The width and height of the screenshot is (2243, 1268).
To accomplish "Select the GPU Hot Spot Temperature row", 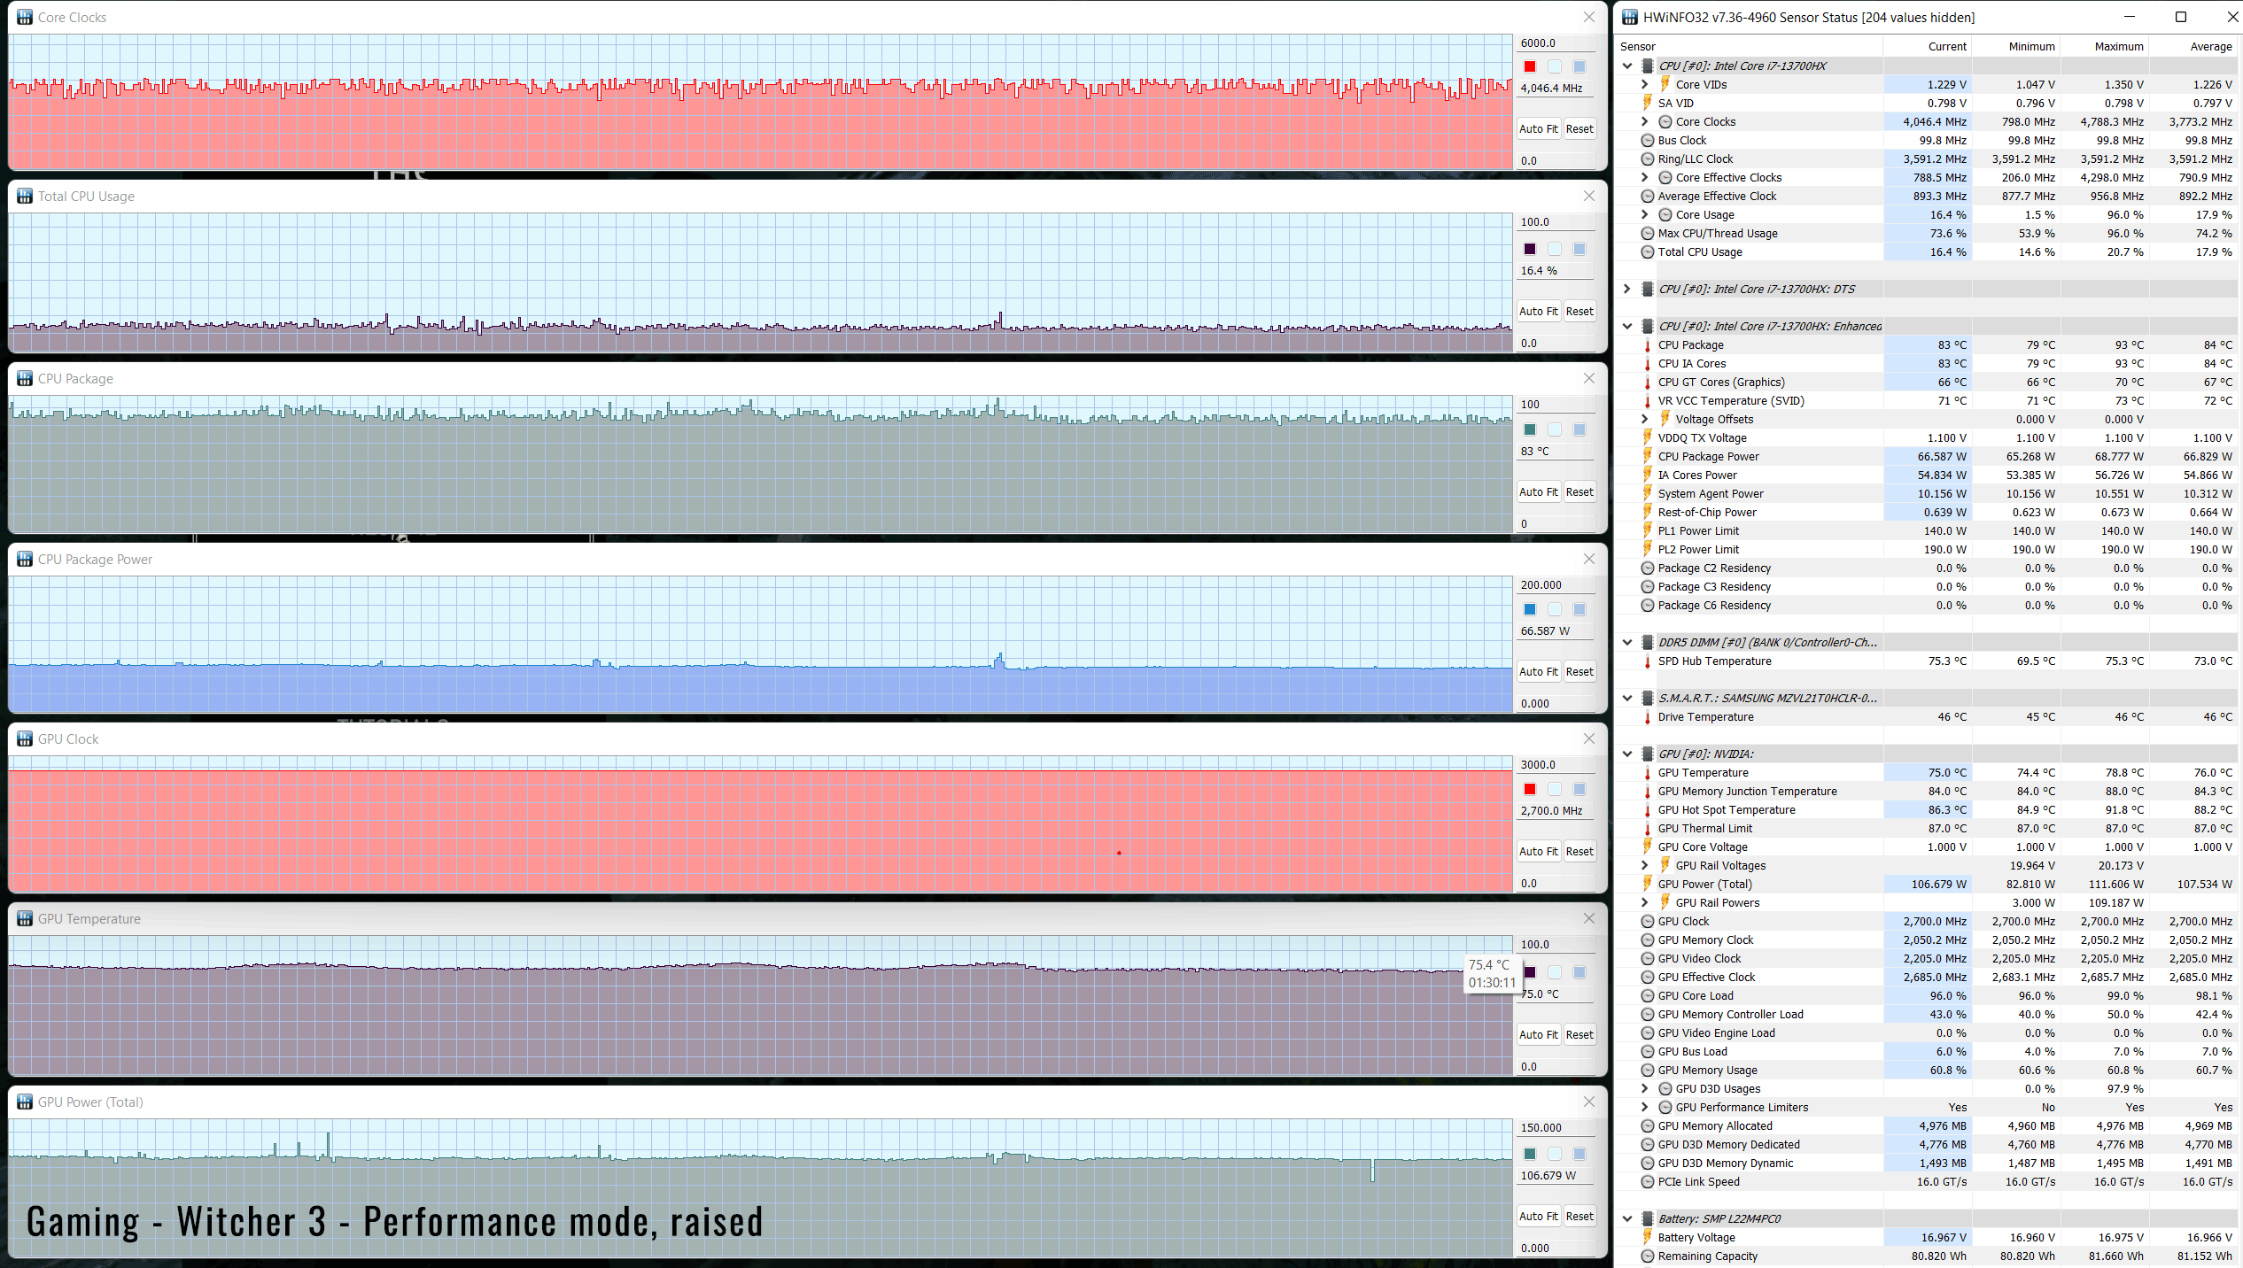I will (x=1928, y=809).
